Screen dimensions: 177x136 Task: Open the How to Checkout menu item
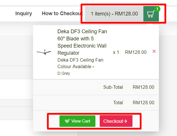tap(62, 13)
